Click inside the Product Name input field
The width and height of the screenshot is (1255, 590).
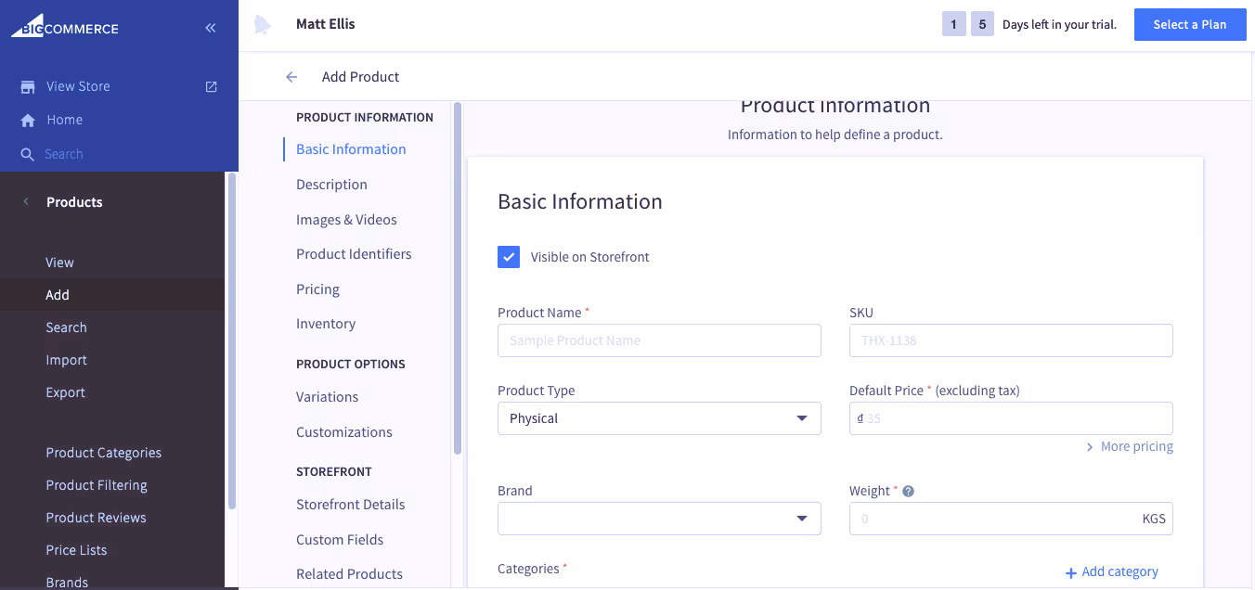pos(659,340)
